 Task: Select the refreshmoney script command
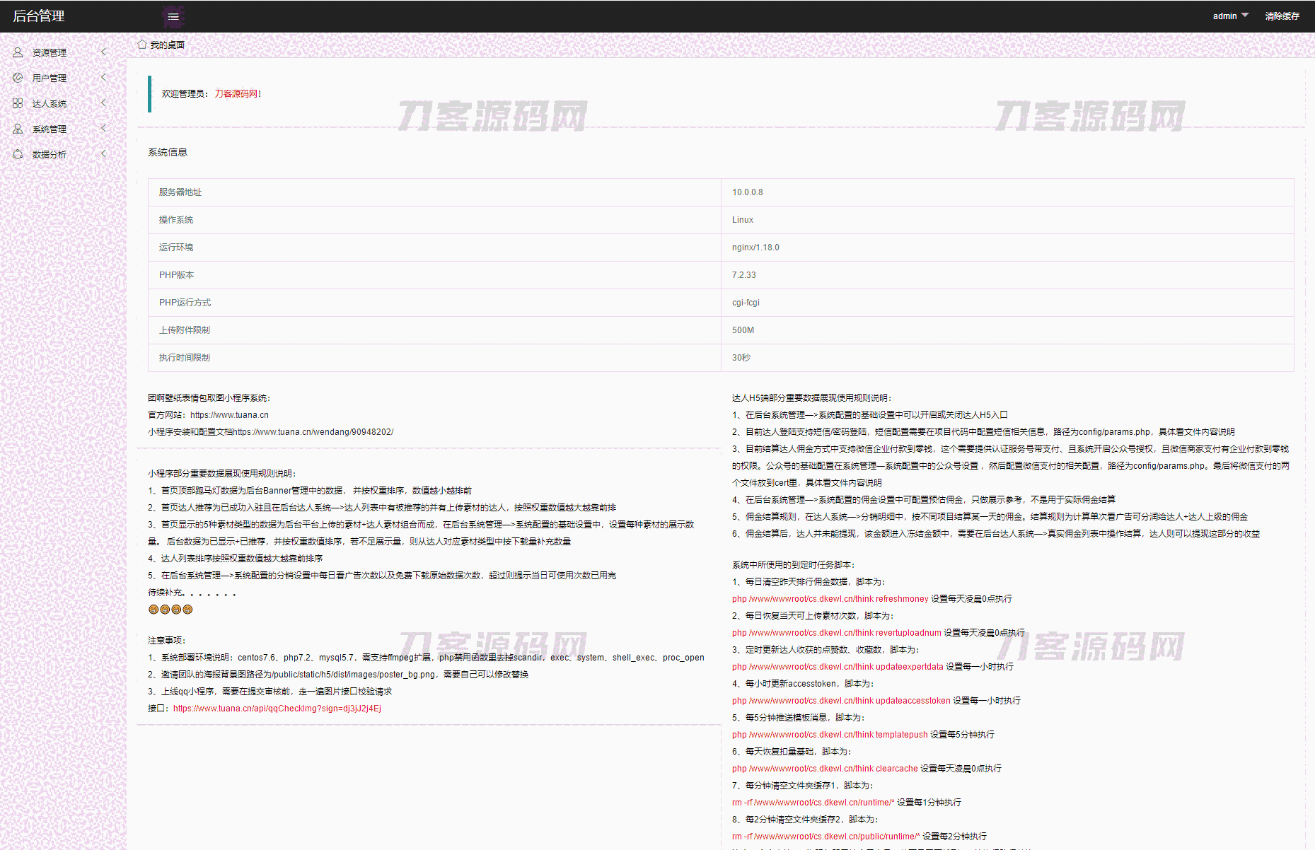pyautogui.click(x=830, y=599)
